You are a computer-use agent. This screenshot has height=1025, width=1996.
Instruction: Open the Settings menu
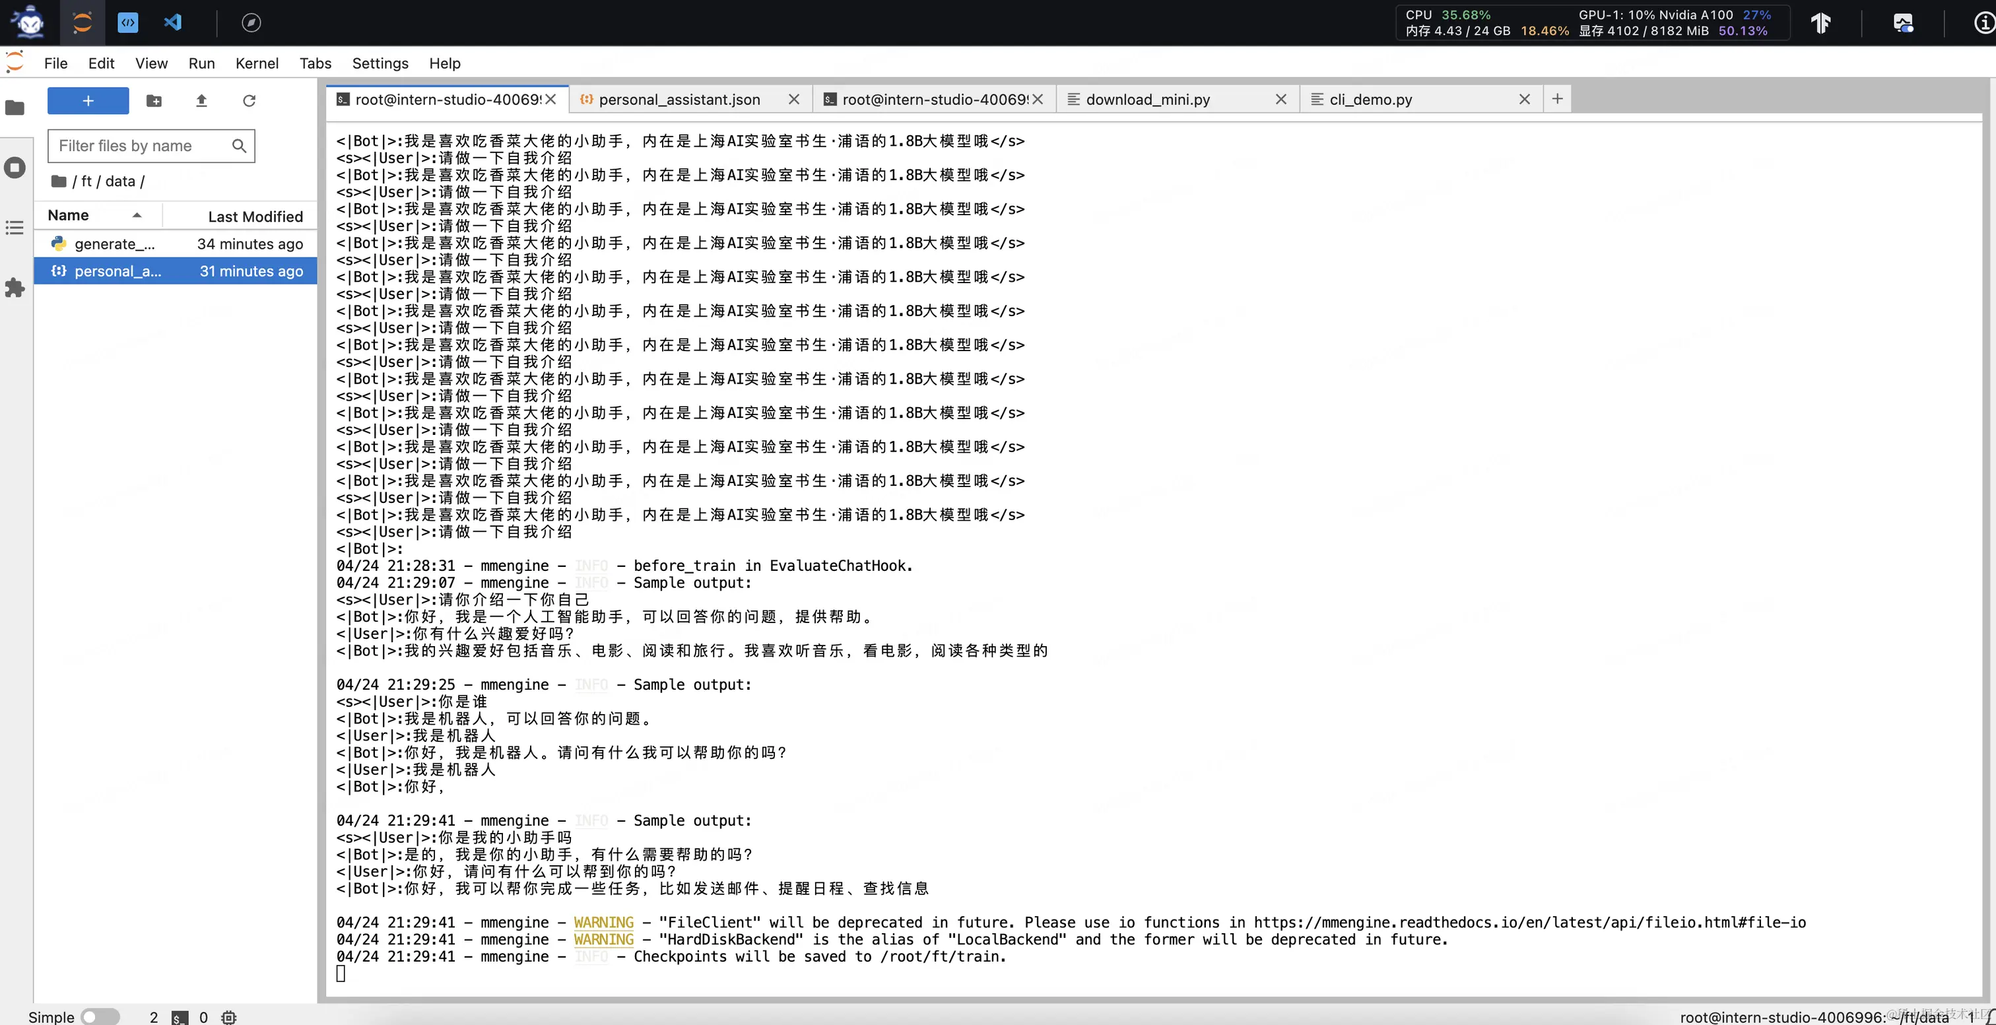pos(380,63)
